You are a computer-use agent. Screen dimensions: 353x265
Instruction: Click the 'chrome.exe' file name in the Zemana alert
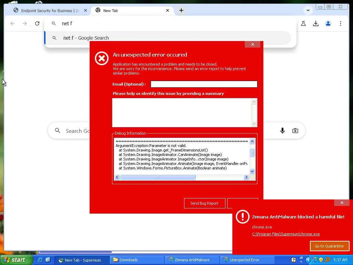click(262, 227)
